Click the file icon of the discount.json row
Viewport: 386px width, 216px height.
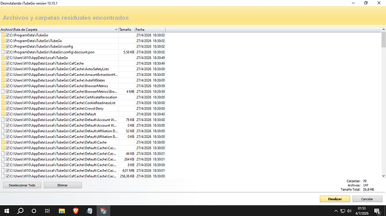point(3,52)
